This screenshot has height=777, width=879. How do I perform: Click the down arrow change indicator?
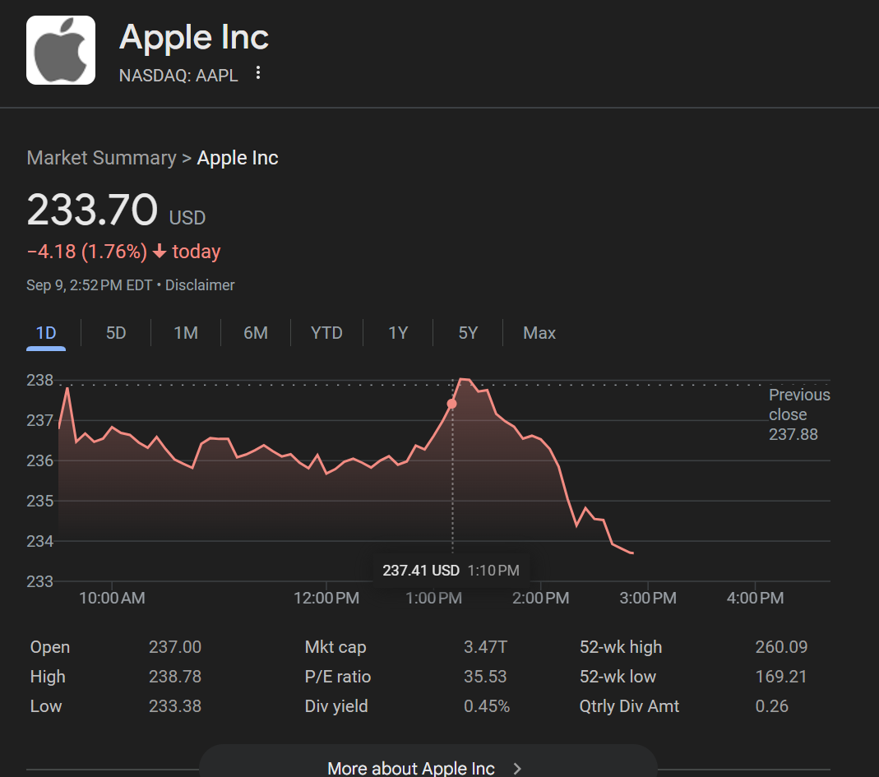tap(160, 251)
